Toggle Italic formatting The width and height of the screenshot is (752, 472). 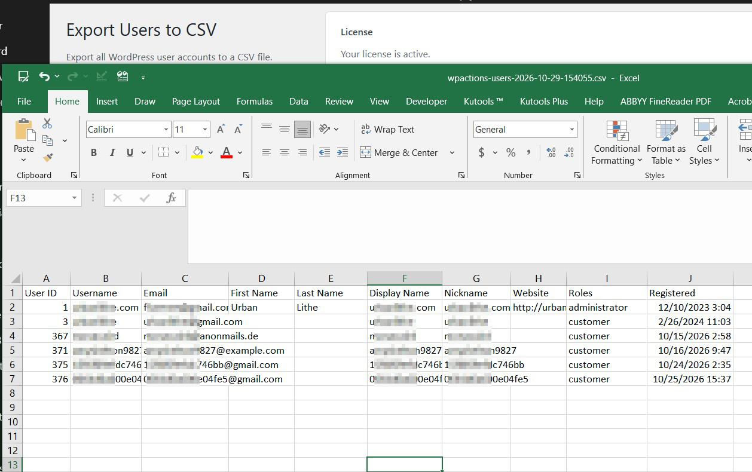(x=112, y=153)
